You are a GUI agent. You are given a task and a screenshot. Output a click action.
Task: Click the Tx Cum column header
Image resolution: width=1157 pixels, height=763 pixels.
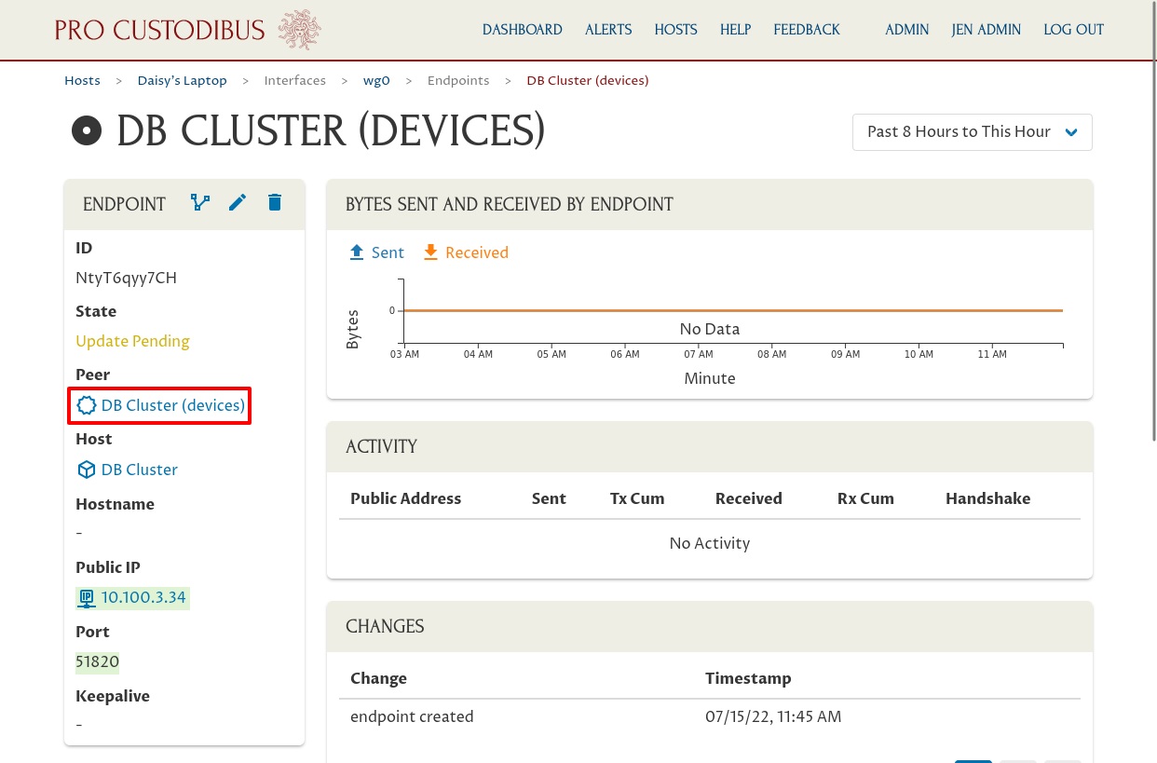[637, 498]
